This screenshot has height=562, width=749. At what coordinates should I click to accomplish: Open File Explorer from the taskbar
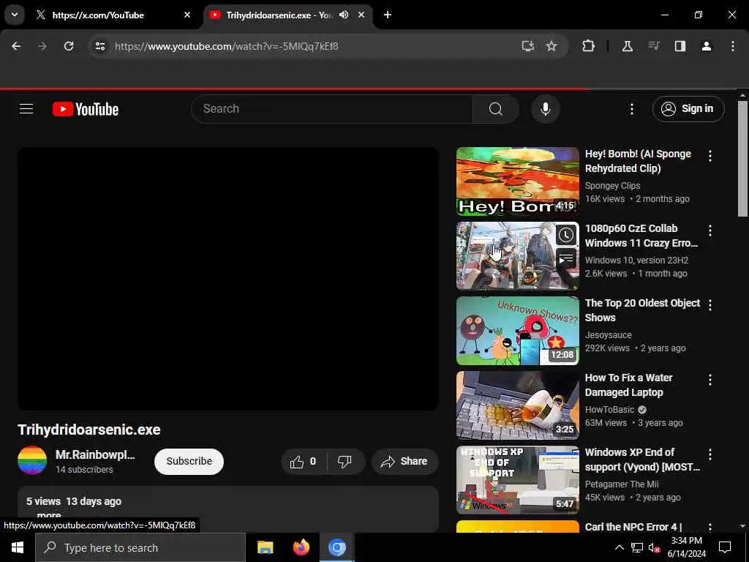pyautogui.click(x=265, y=547)
